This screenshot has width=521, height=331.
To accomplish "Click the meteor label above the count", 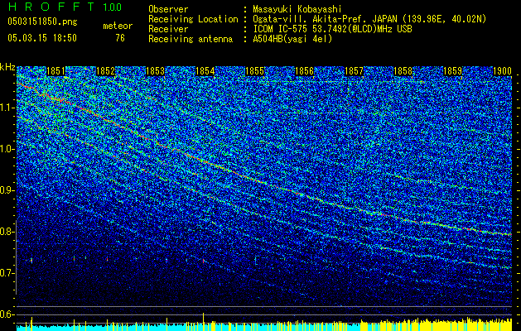I will click(118, 26).
